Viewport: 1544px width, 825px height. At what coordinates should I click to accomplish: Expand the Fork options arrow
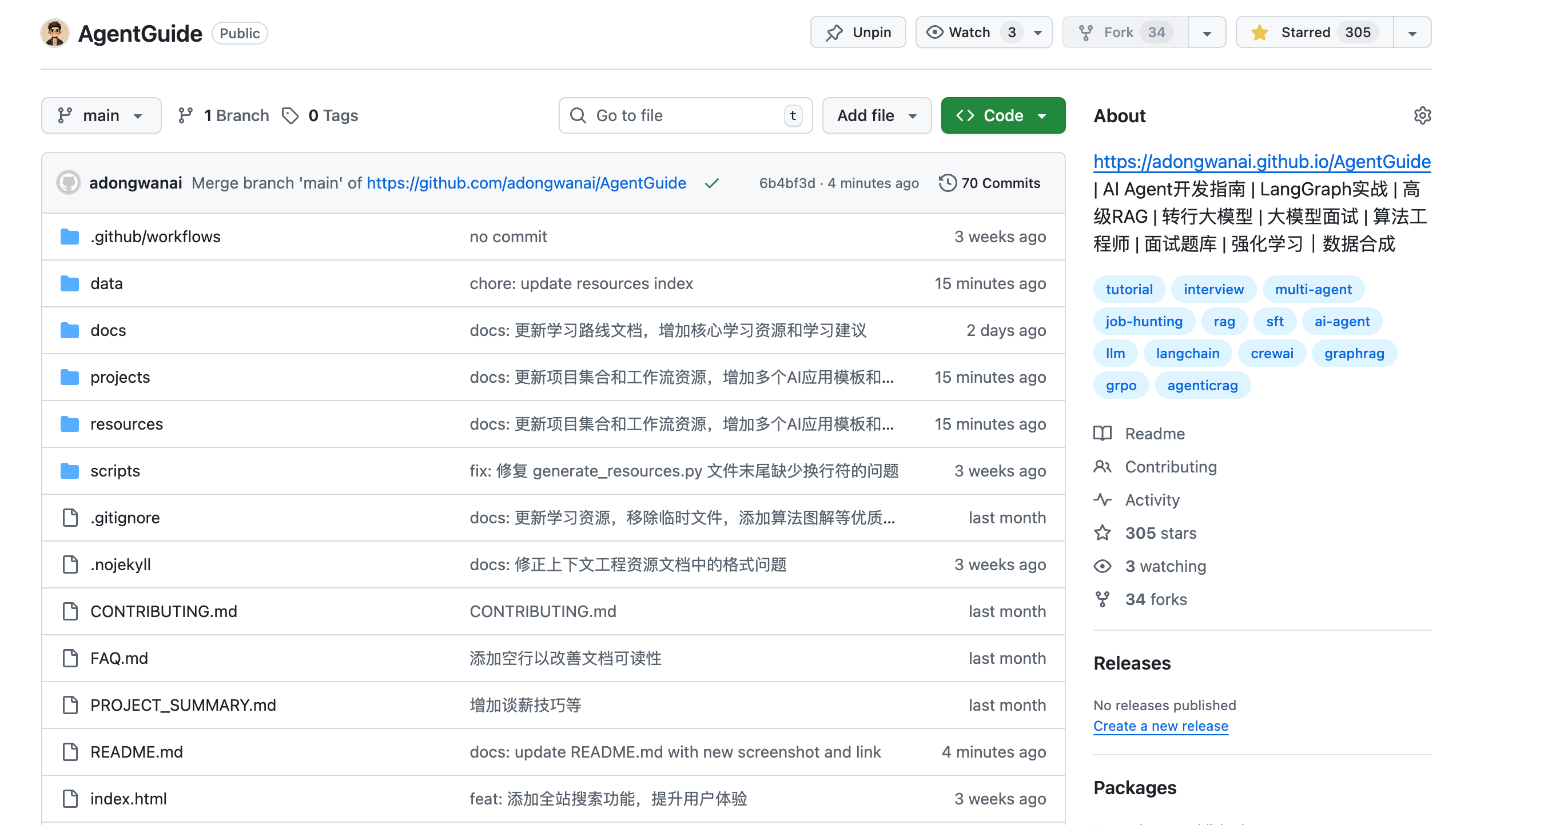coord(1207,33)
